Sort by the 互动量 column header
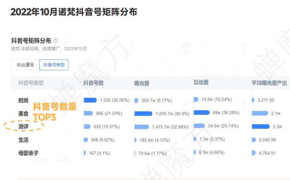The width and height of the screenshot is (290, 180). pyautogui.click(x=201, y=82)
